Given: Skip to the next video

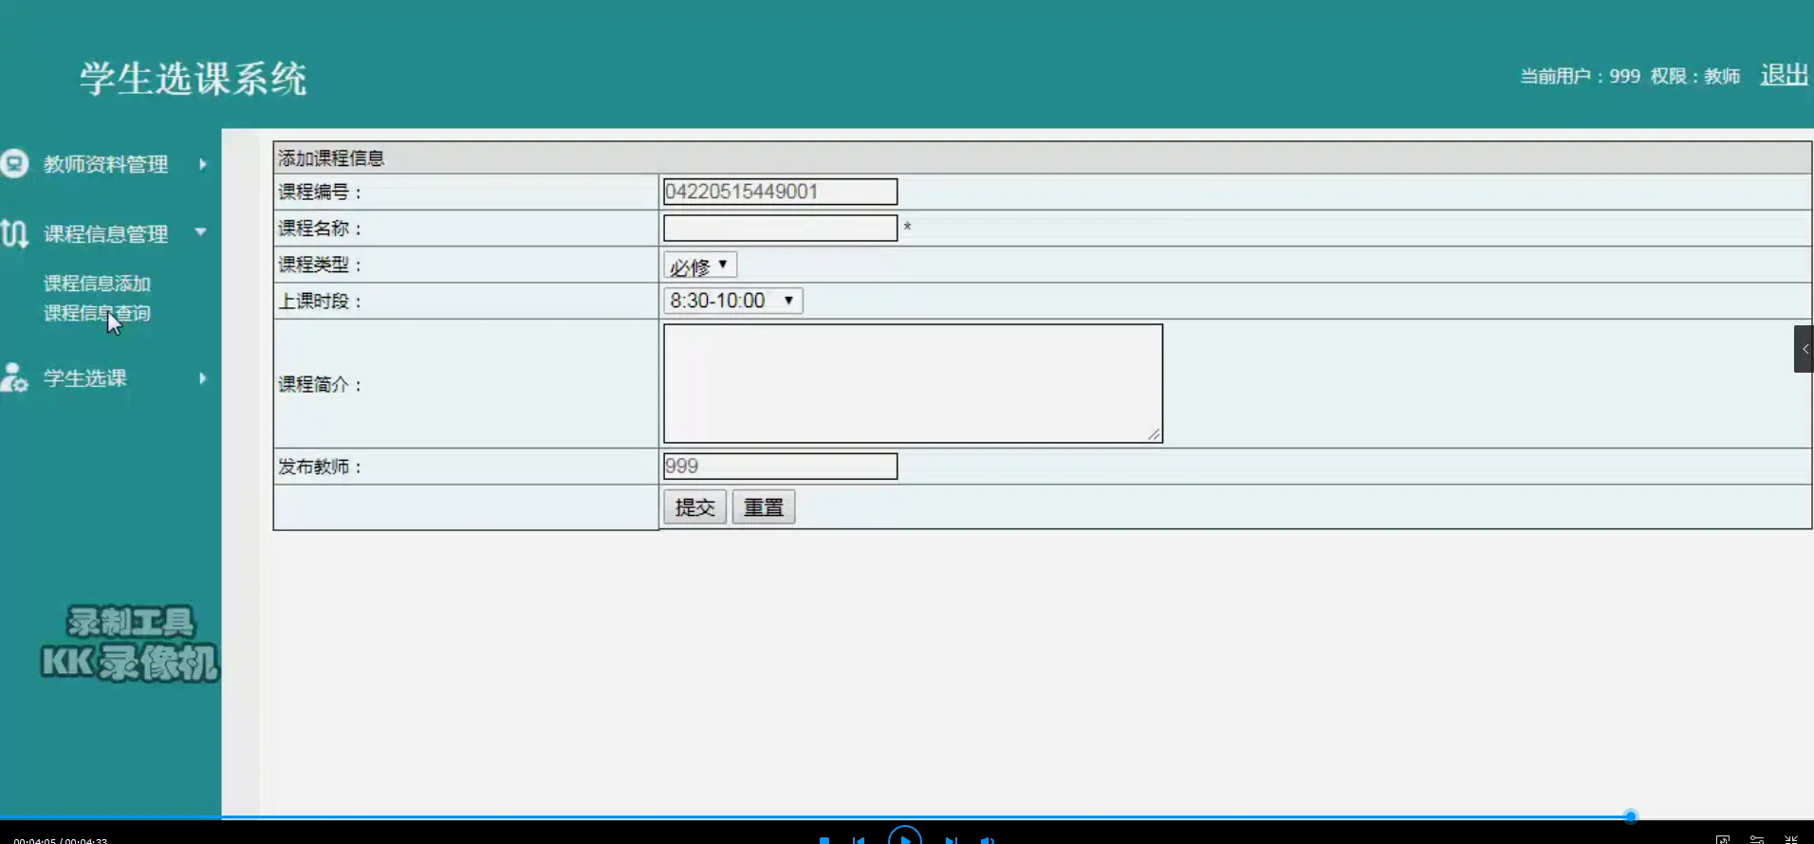Looking at the screenshot, I should point(951,840).
